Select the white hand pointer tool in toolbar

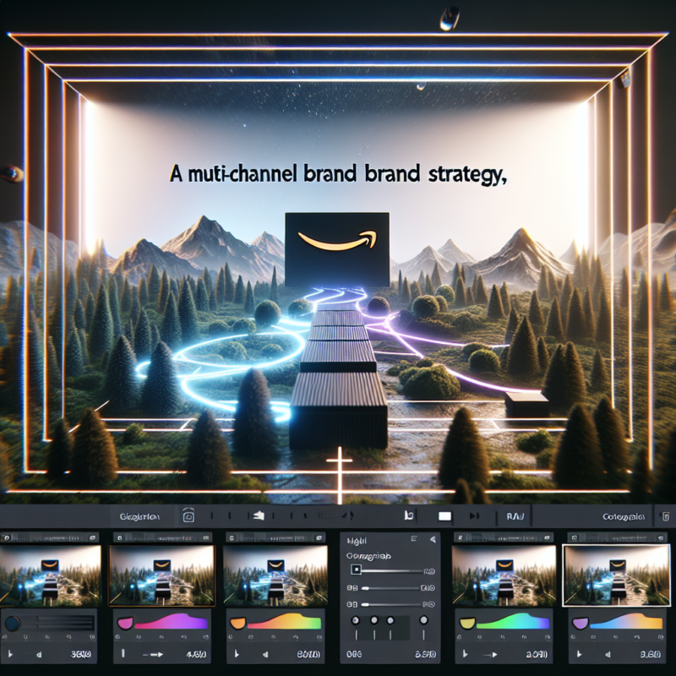(x=258, y=515)
